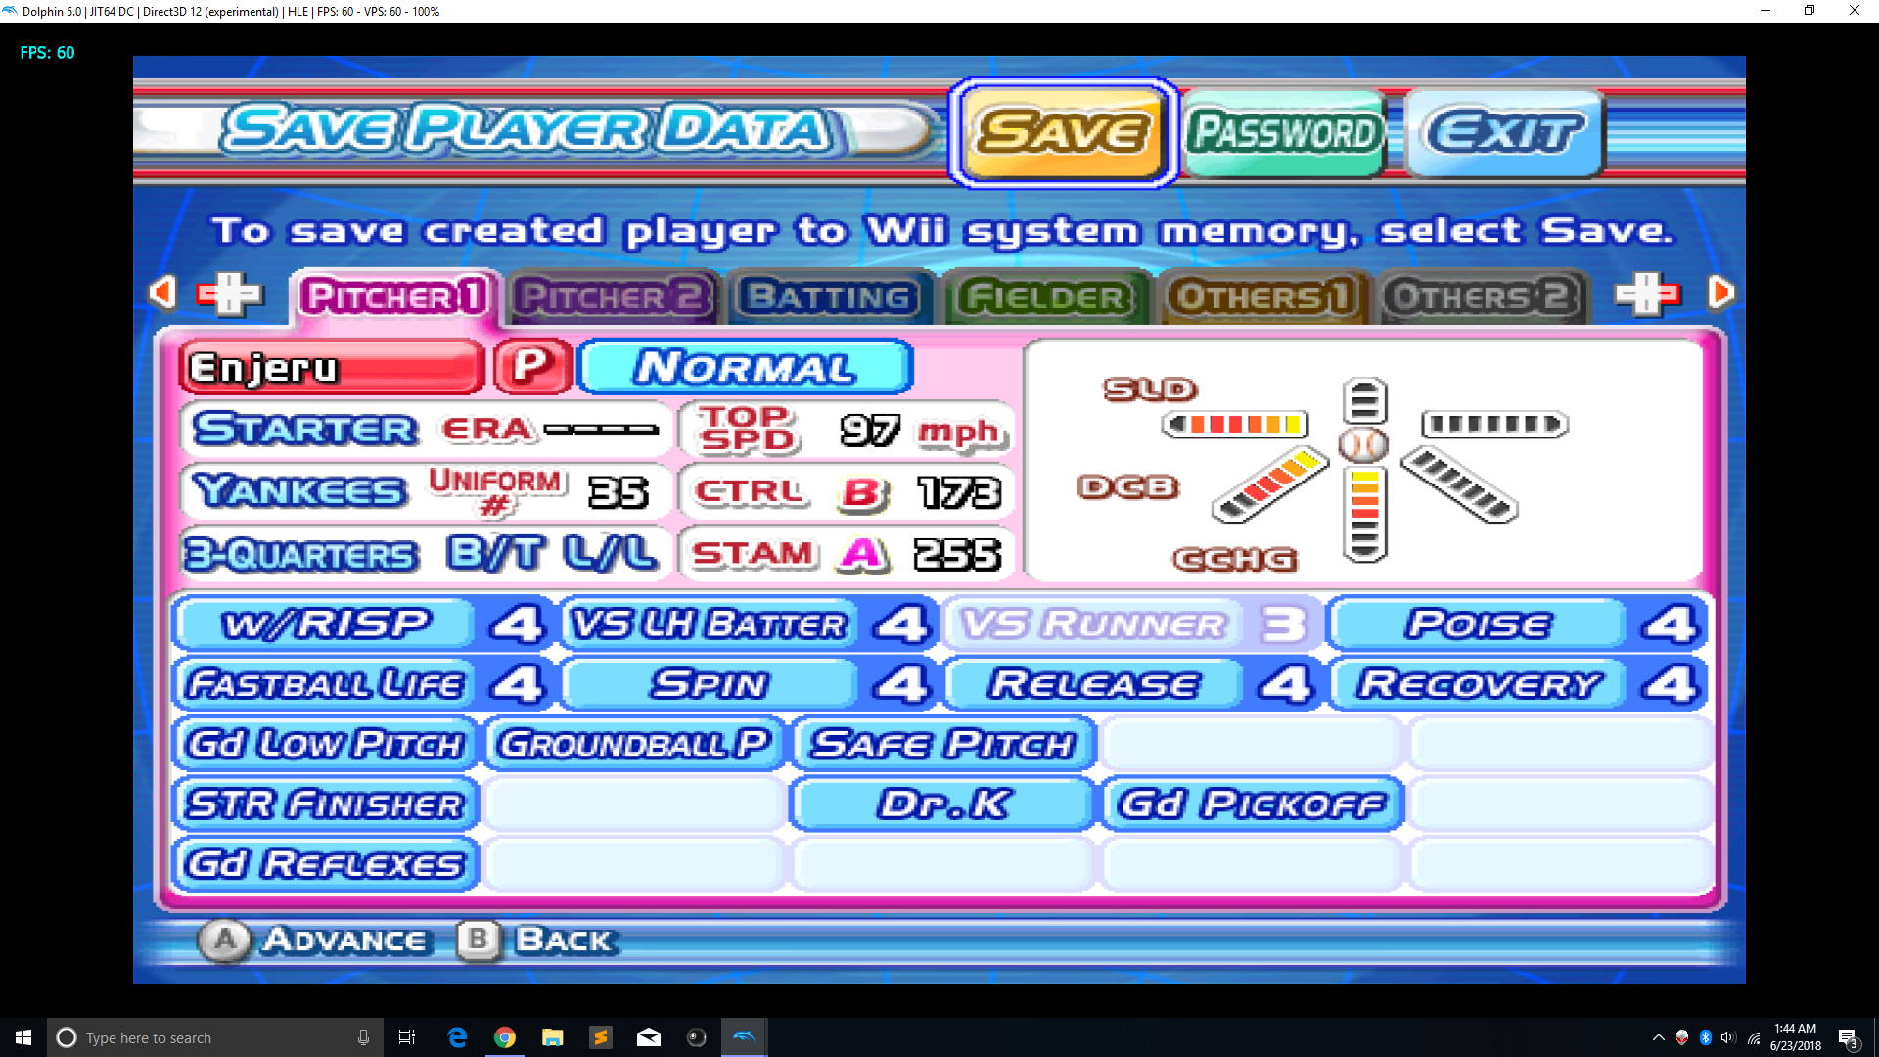Click the microphone icon in search box
The width and height of the screenshot is (1879, 1057).
[x=363, y=1037]
